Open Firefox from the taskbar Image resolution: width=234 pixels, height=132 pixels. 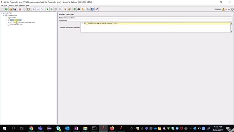[112, 128]
